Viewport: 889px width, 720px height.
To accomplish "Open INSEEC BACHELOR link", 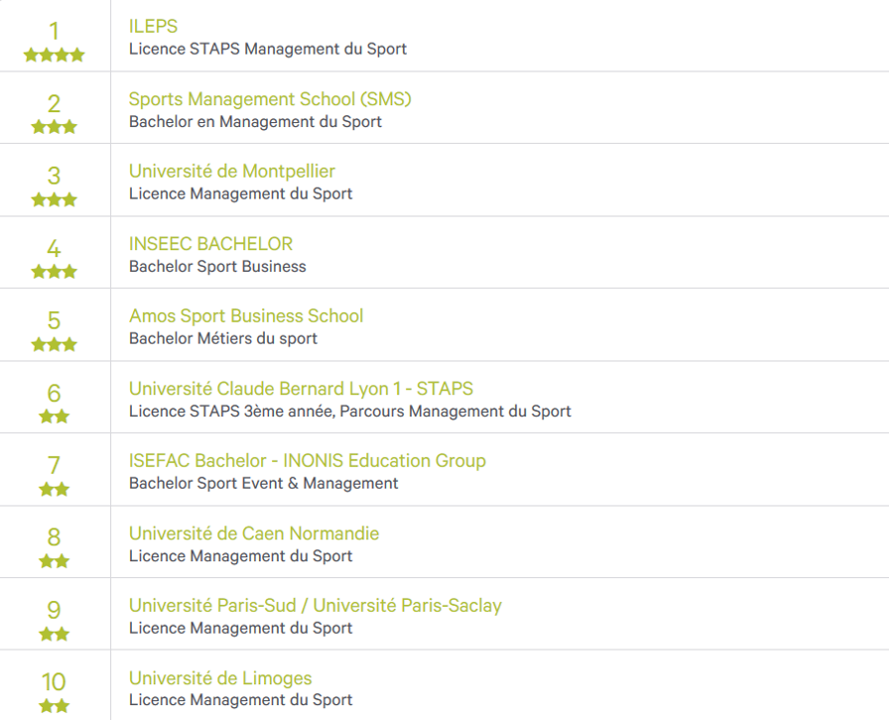I will tap(210, 244).
